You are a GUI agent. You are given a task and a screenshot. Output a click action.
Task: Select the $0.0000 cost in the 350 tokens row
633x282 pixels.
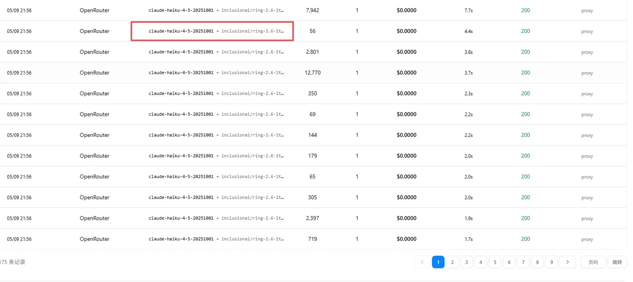pos(407,93)
